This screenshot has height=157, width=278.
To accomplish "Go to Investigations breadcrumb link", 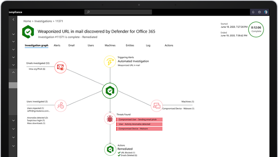I will click(x=43, y=21).
